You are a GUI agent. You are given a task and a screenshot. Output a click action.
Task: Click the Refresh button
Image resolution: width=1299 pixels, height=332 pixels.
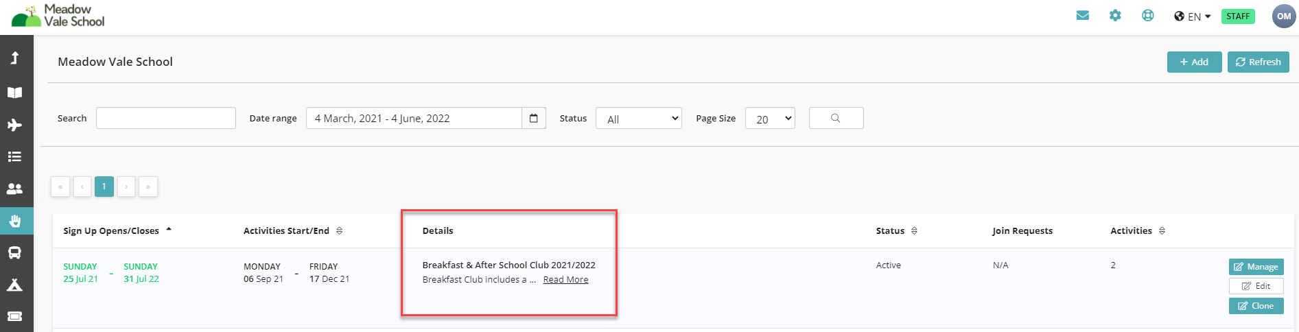(x=1259, y=62)
